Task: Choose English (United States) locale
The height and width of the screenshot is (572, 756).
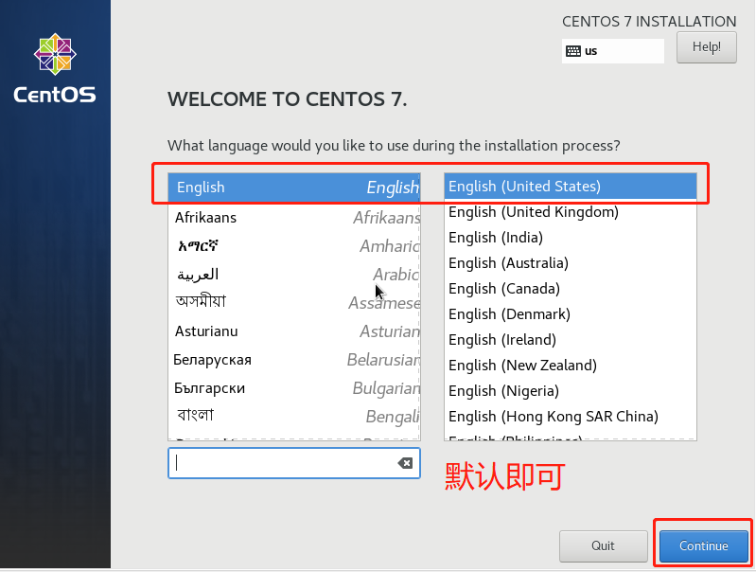Action: point(571,187)
